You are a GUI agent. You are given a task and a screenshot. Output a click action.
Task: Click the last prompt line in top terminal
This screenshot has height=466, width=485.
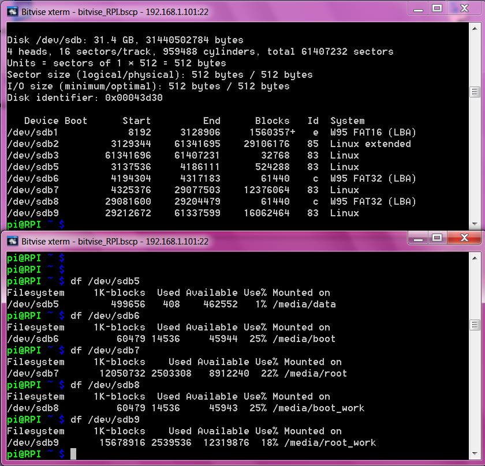(35, 224)
